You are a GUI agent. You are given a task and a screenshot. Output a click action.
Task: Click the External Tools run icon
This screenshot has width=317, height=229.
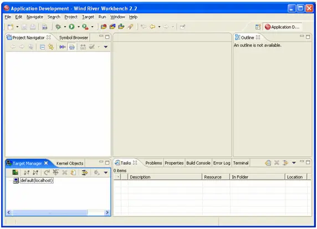pos(85,27)
